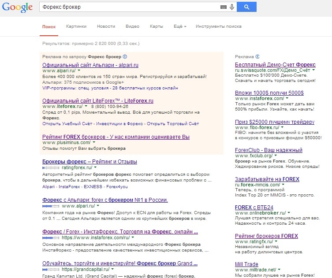Open the Видео tab
The height and width of the screenshot is (278, 332).
pos(132,26)
